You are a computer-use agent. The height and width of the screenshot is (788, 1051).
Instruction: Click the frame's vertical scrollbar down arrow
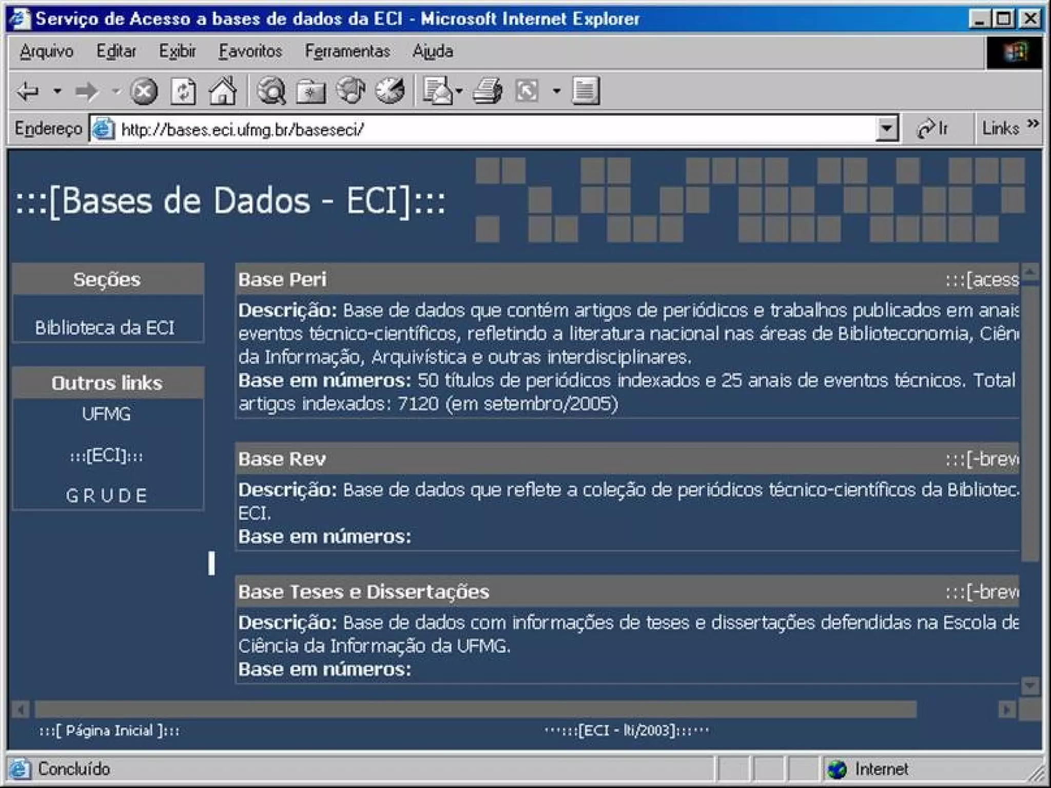[x=1029, y=685]
